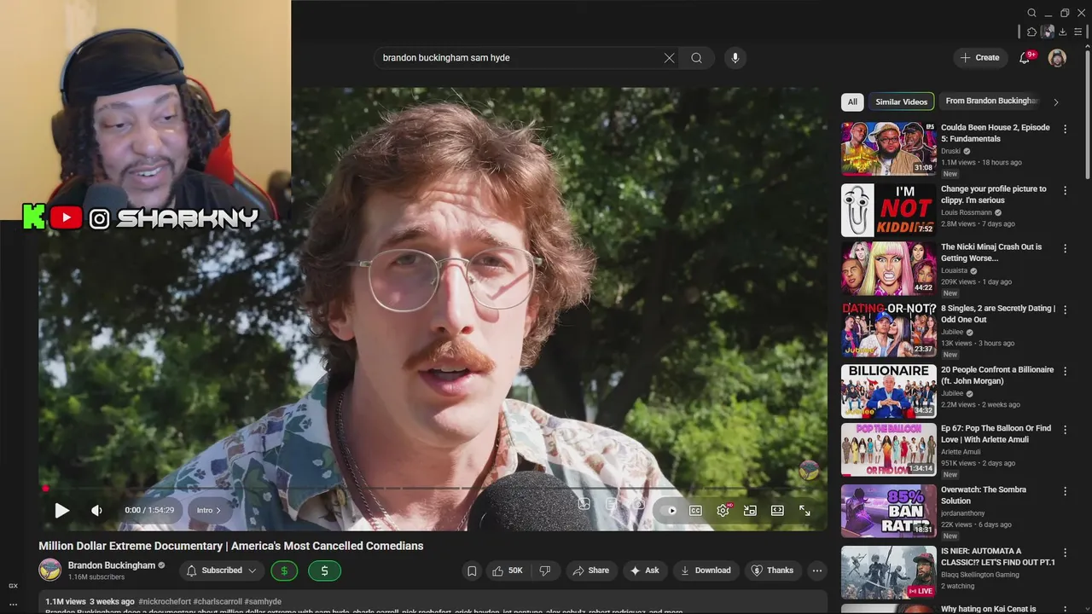Open options for the clippy video
This screenshot has width=1092, height=614.
[x=1065, y=190]
